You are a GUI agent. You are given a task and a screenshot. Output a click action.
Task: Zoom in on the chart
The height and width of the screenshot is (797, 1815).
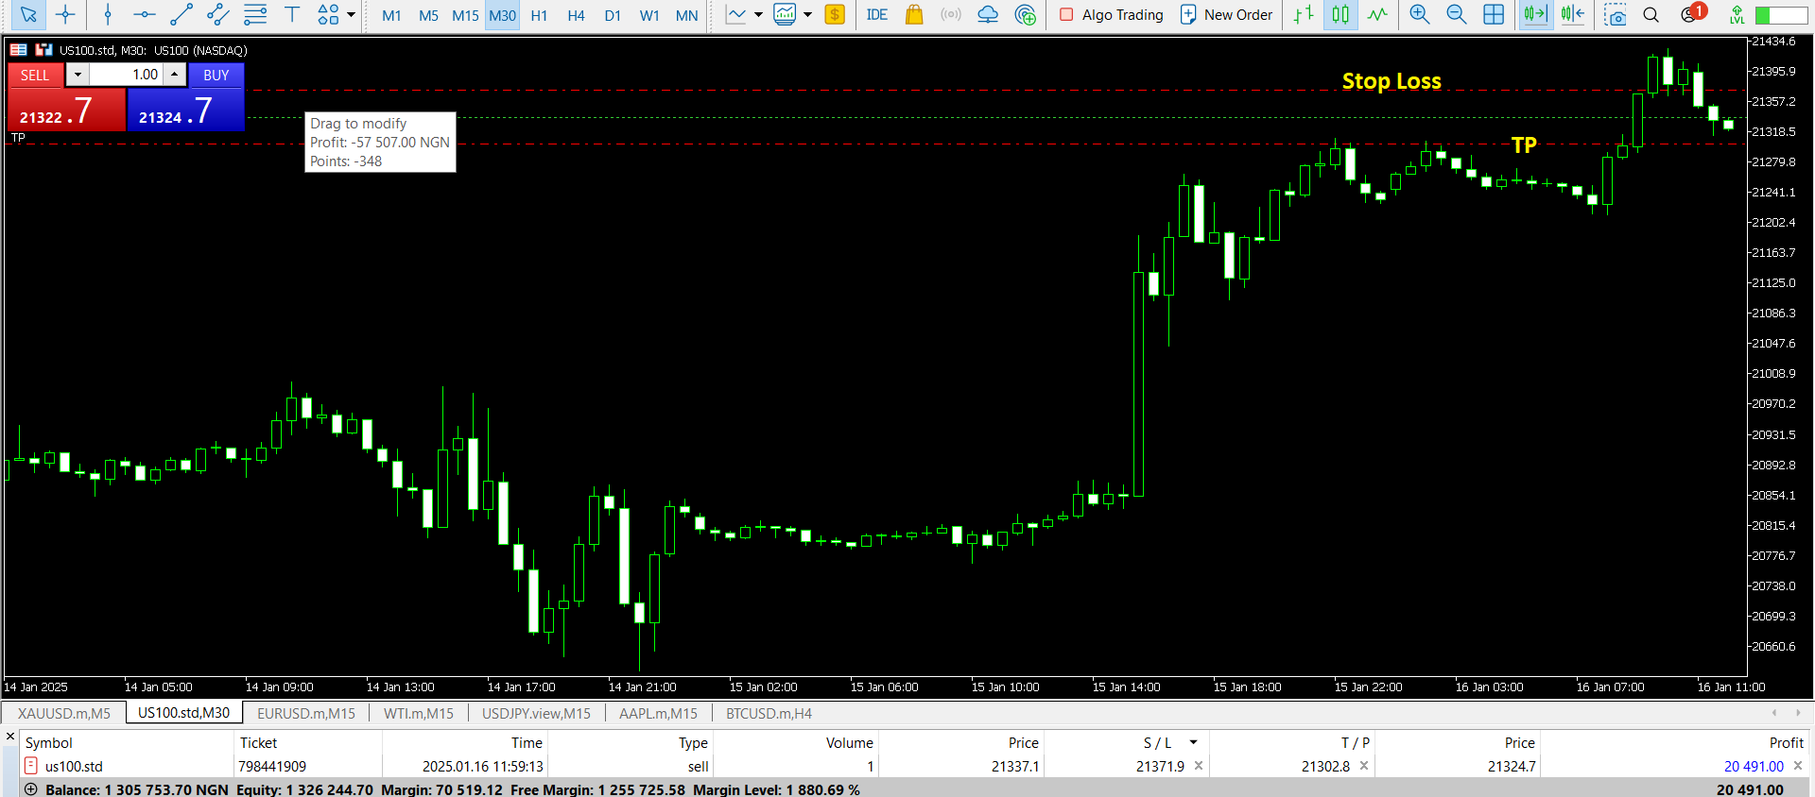(1419, 14)
